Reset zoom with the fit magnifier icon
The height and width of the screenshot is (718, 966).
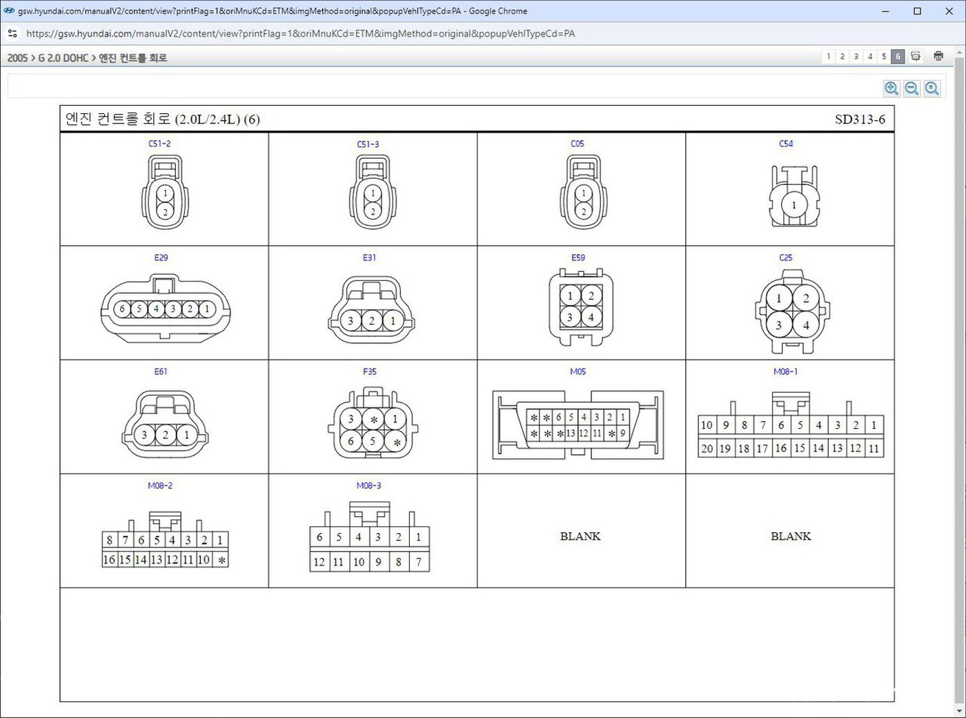pyautogui.click(x=932, y=88)
